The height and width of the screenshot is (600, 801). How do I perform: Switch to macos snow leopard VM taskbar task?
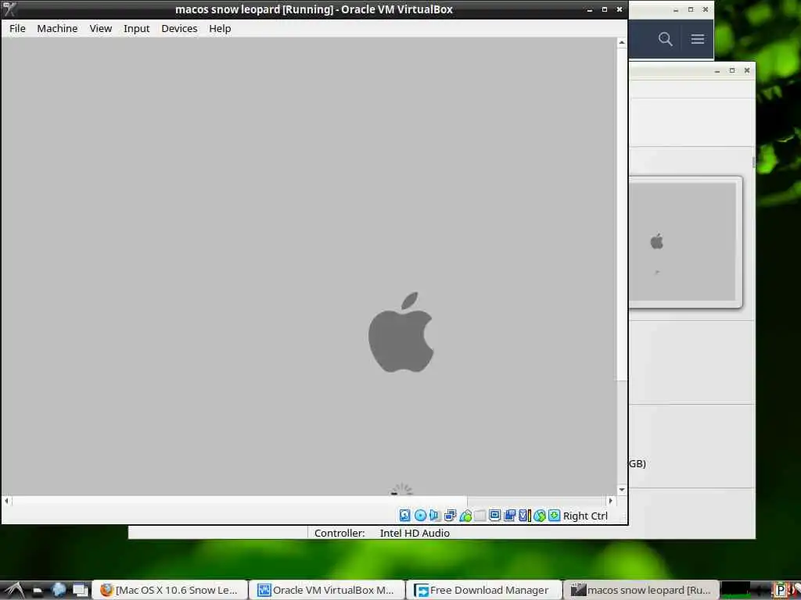(641, 591)
